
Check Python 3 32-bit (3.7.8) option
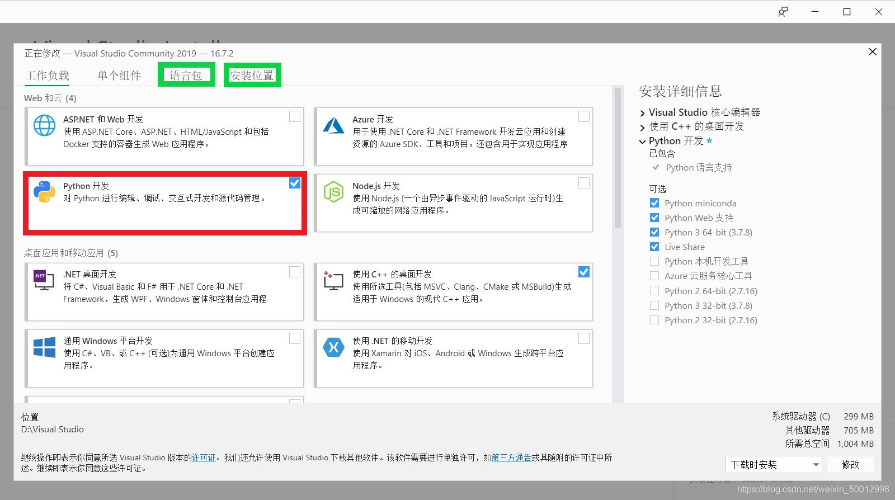(x=654, y=305)
